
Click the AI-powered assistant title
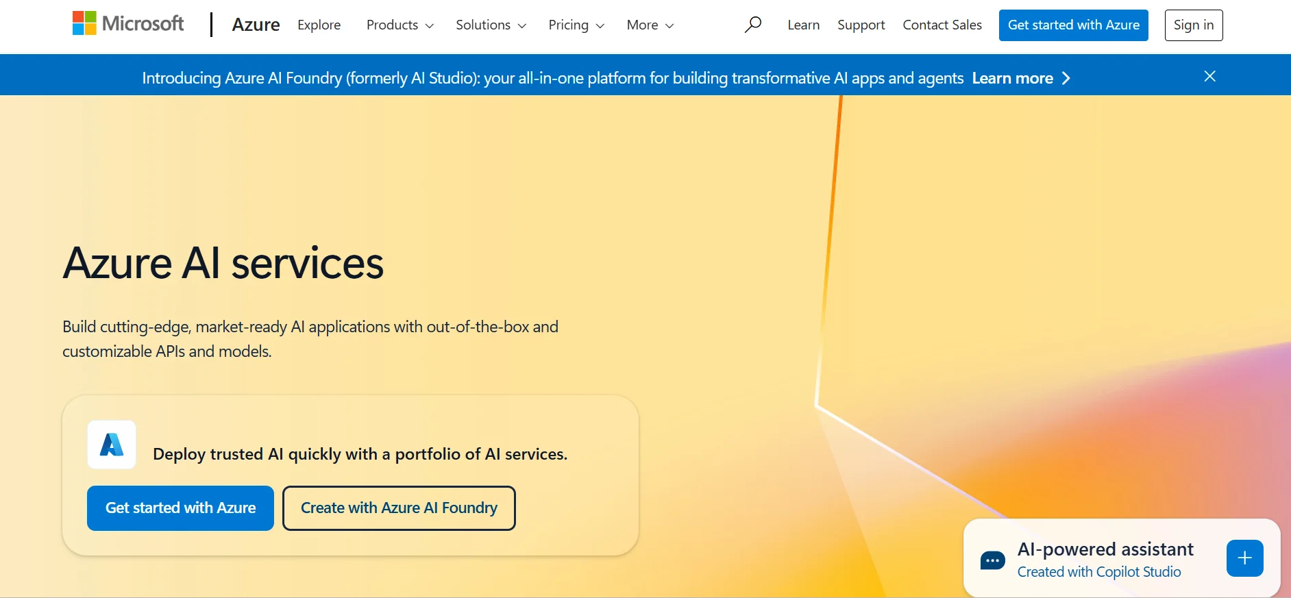tap(1105, 549)
